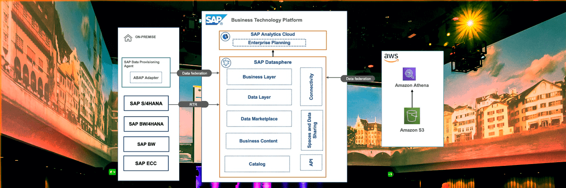Click the SAP Datasphere globe icon
This screenshot has height=188, width=566.
pyautogui.click(x=226, y=63)
